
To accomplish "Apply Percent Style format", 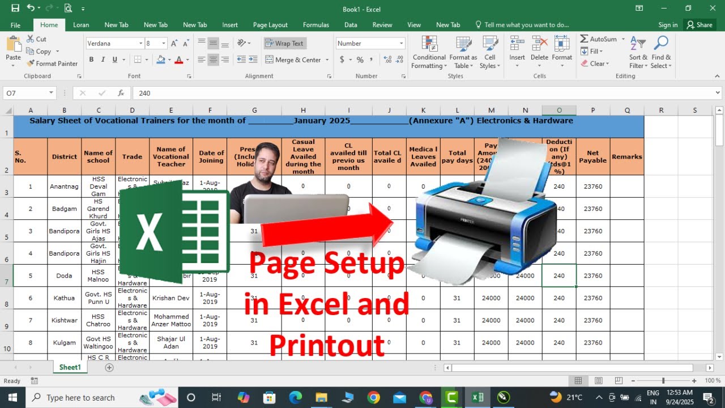I will tap(360, 59).
